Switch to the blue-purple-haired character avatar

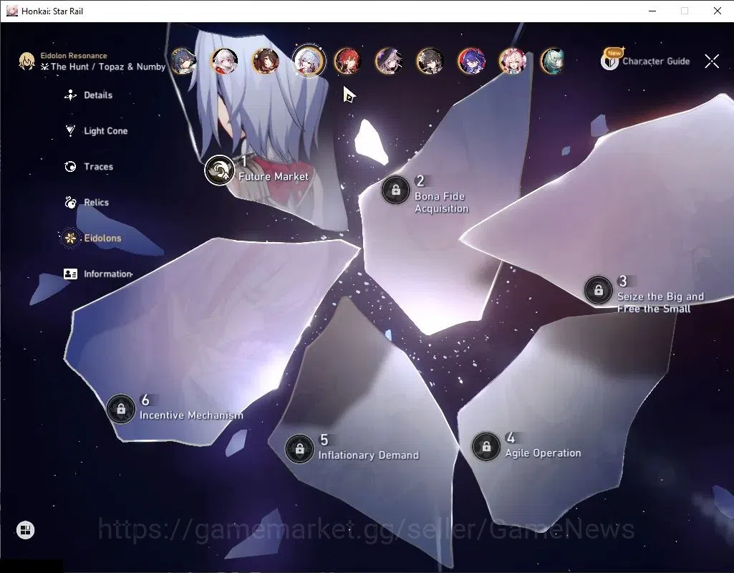point(471,62)
